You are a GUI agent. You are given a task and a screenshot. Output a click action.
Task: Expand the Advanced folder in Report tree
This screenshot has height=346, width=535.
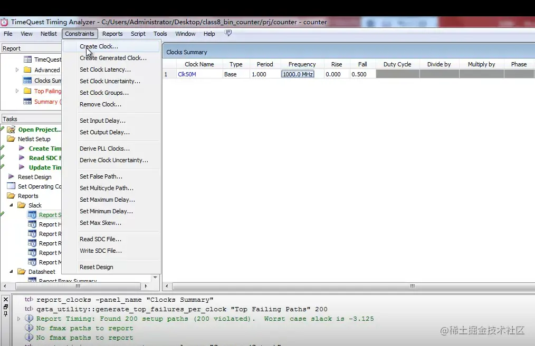point(17,70)
